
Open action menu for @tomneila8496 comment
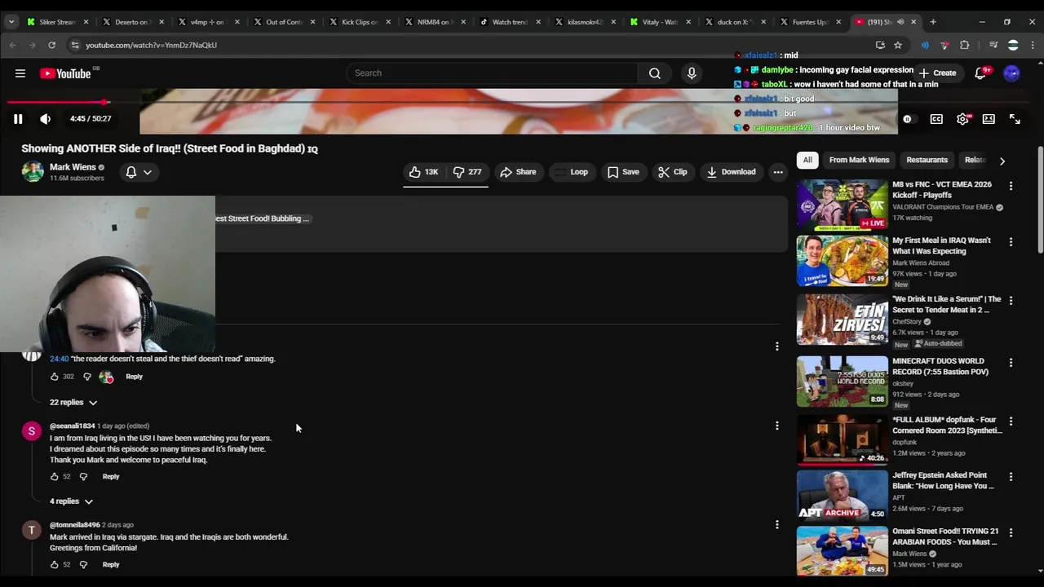tap(776, 524)
